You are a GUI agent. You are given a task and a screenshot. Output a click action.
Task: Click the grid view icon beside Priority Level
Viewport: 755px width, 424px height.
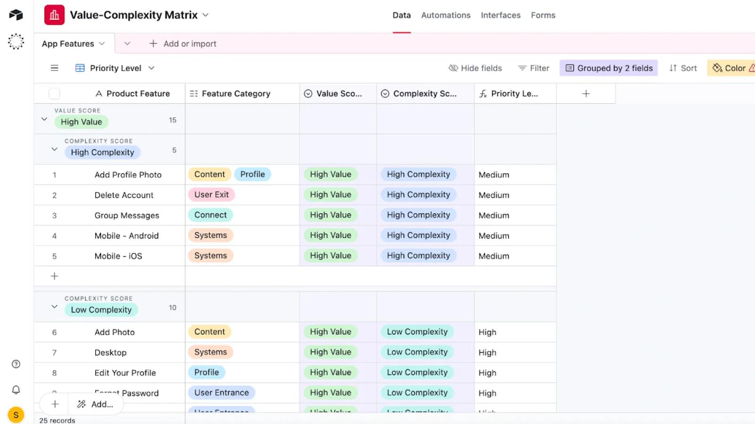(x=80, y=68)
